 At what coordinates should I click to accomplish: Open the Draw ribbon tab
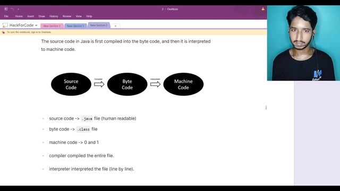(41, 16)
